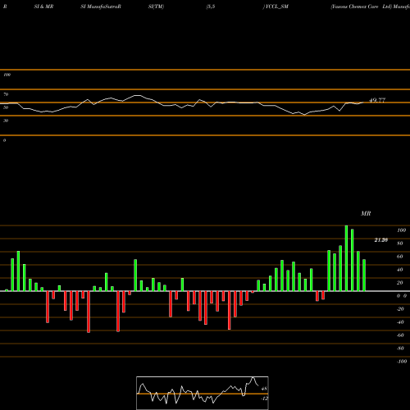Image resolution: width=410 pixels, height=410 pixels.
Task: Click the 'MR' panel label
Action: click(x=366, y=213)
